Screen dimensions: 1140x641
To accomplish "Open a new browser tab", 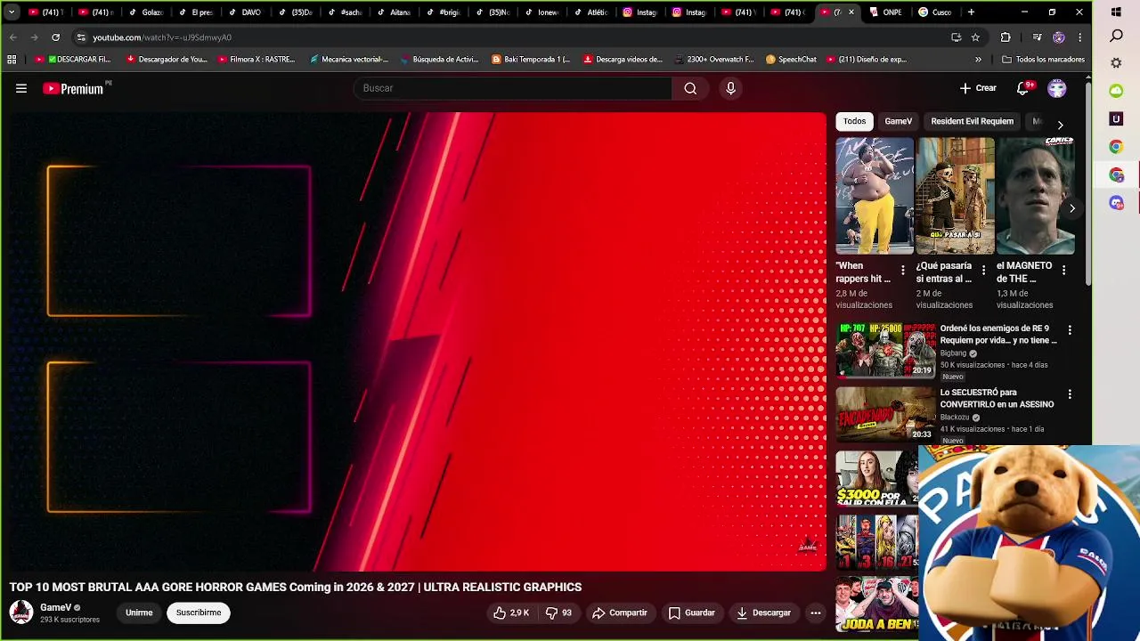I will [x=971, y=12].
